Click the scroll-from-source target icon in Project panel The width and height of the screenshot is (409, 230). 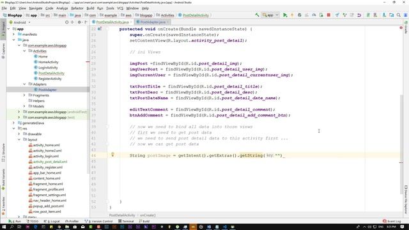pos(66,22)
